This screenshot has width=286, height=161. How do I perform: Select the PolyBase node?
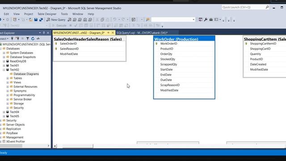tap(12, 133)
